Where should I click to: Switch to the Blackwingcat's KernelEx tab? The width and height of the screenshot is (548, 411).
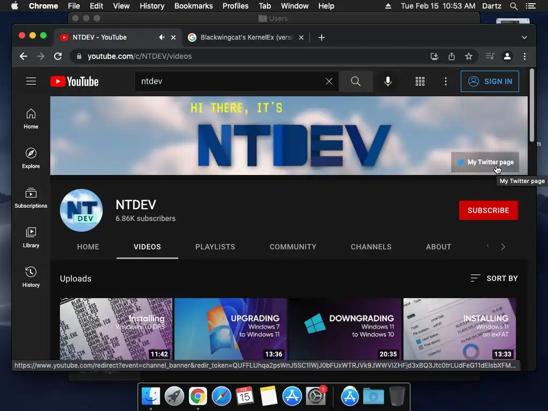click(x=246, y=37)
